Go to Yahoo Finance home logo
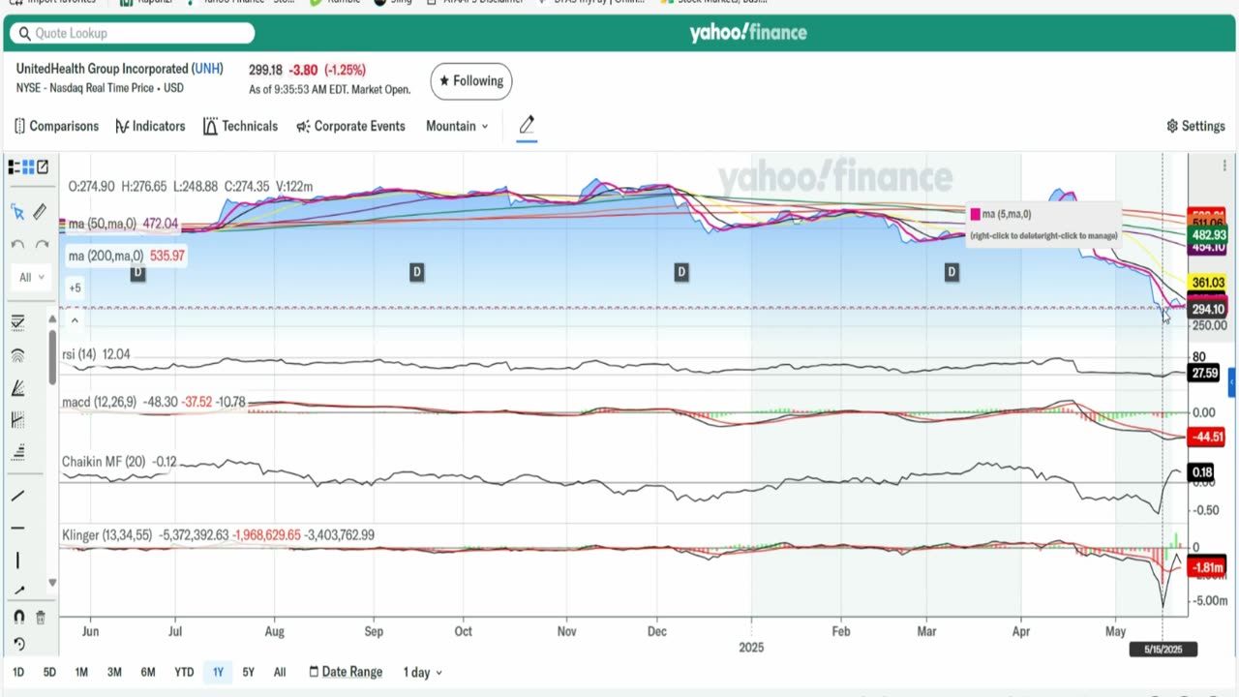 748,33
